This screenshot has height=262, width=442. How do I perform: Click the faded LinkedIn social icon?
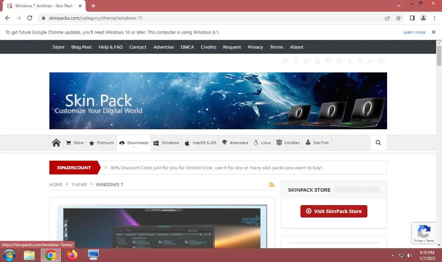(307, 61)
